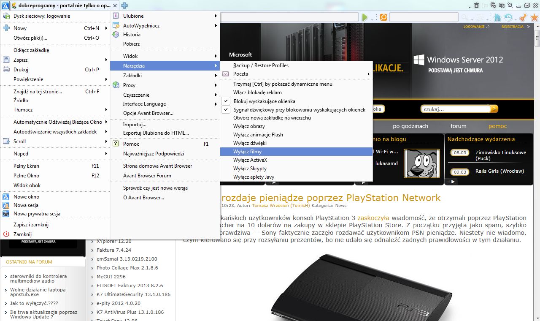The width and height of the screenshot is (540, 321).
Task: Toggle Sygnał dźwiękowy przy blokowaniu option
Action: (x=297, y=110)
